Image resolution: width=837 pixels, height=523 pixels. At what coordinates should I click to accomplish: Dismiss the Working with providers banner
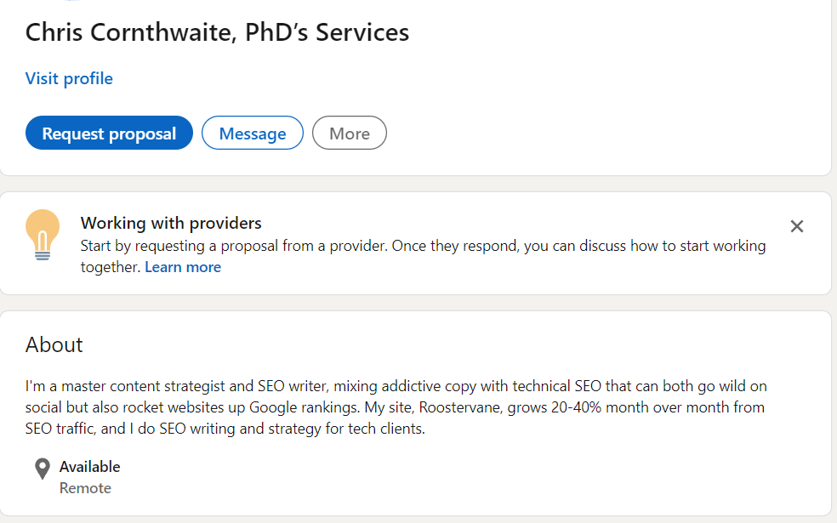point(796,226)
